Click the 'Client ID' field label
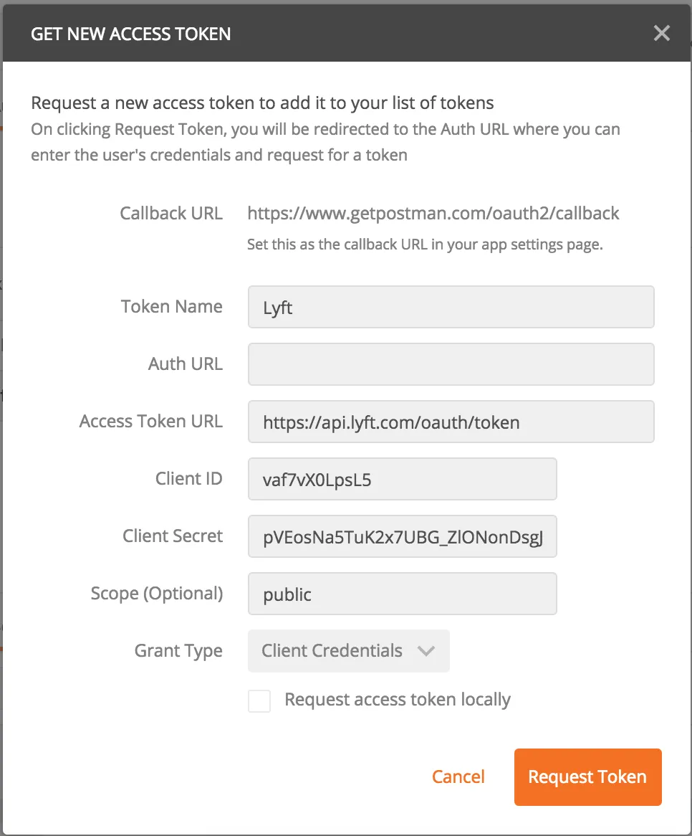Screen dimensions: 692x836 click(x=189, y=479)
